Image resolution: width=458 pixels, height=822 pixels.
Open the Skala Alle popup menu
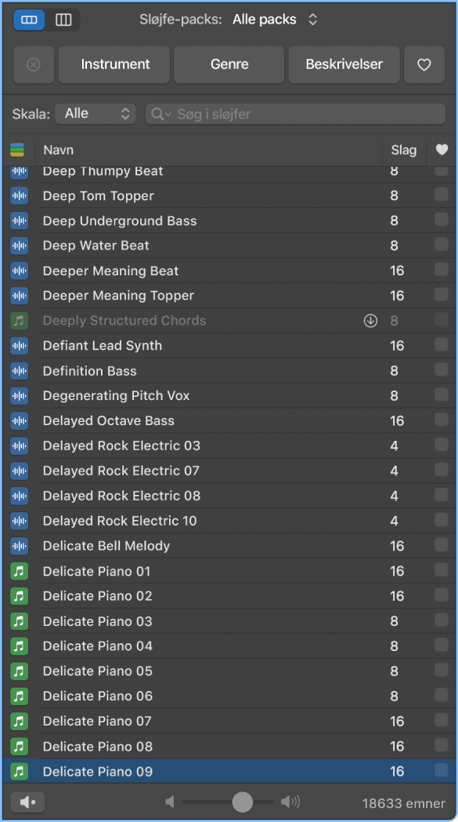click(96, 114)
